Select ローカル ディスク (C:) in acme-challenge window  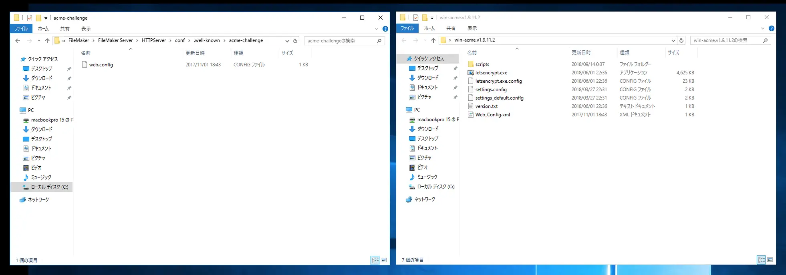(49, 187)
